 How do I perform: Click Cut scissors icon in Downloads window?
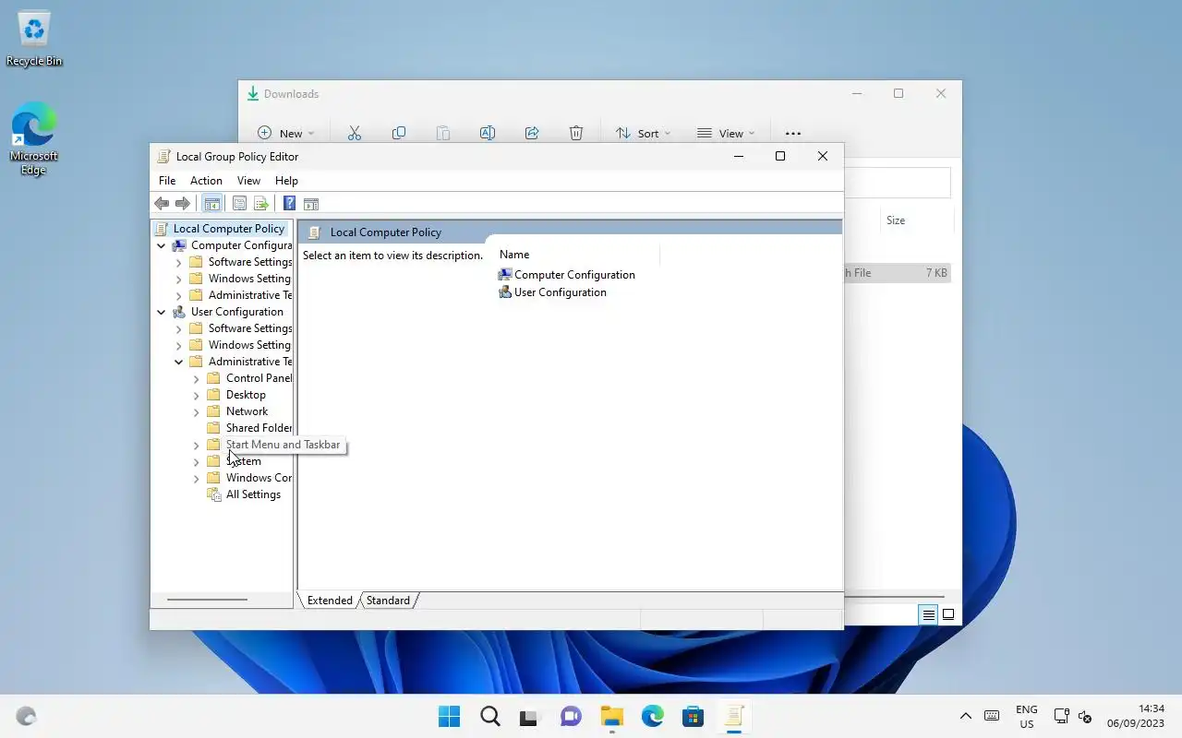(x=355, y=133)
